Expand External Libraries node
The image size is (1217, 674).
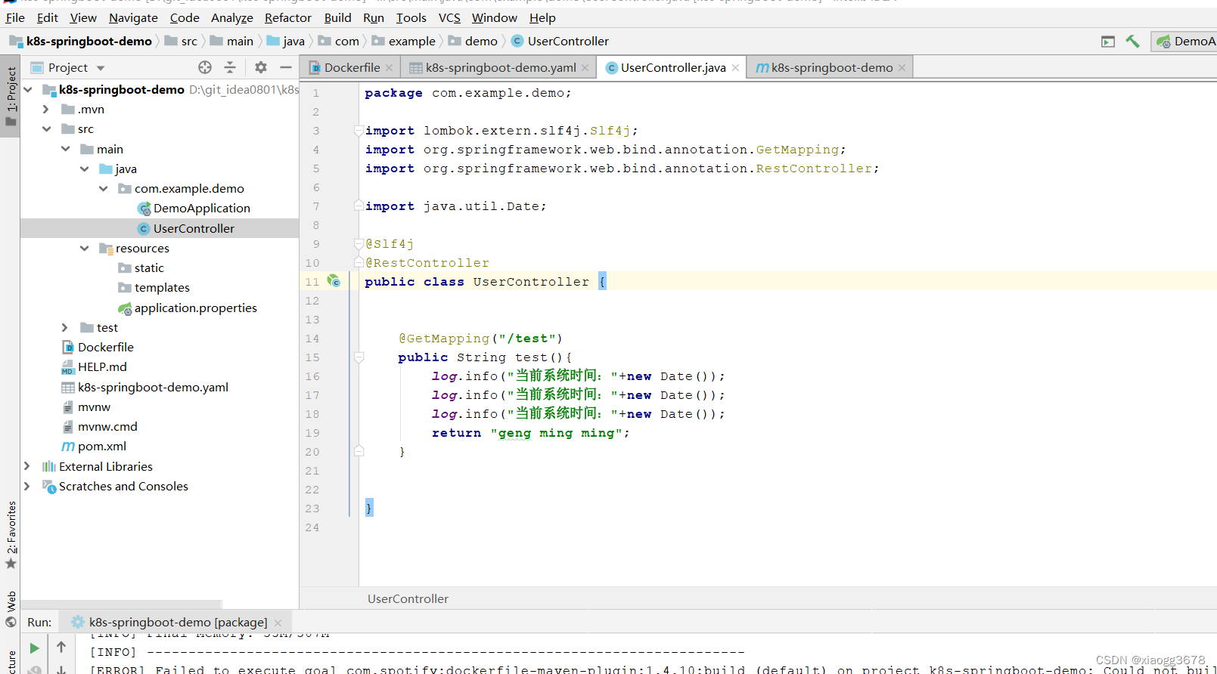pos(27,466)
